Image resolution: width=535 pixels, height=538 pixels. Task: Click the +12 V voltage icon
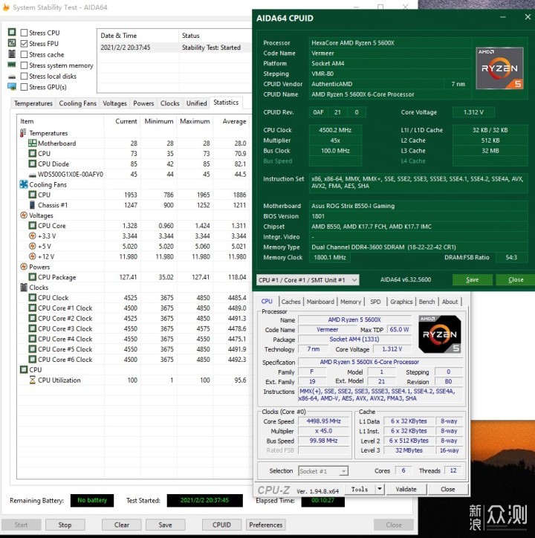[32, 256]
